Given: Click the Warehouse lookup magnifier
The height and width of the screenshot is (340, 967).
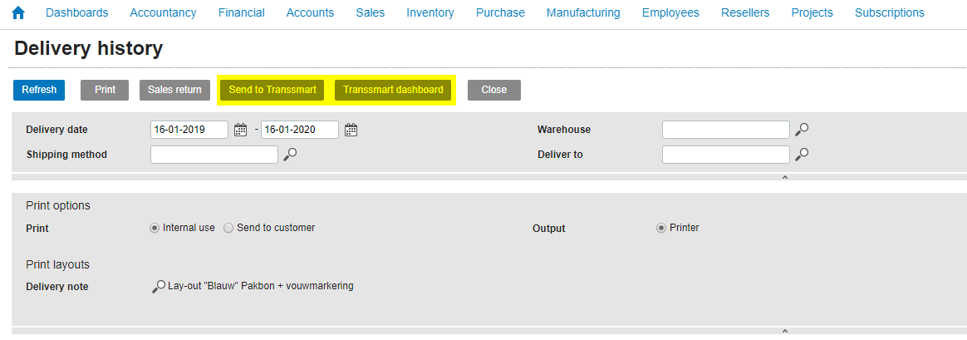Looking at the screenshot, I should coord(802,130).
